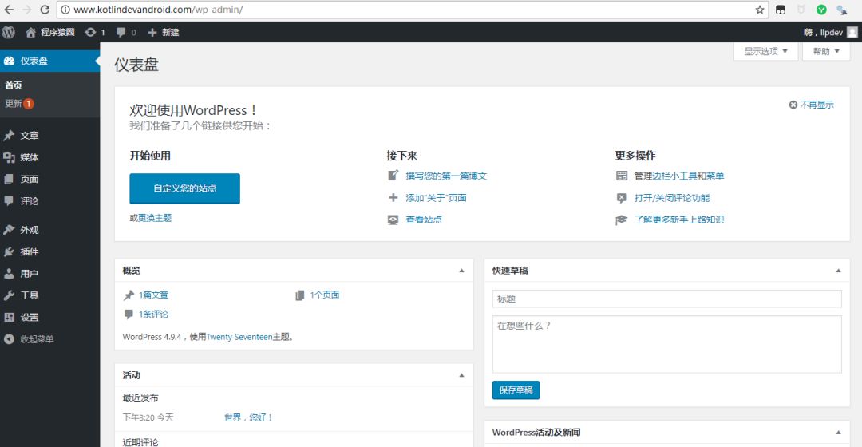
Task: Click the 评论 comment icon in sidebar
Action: (9, 200)
